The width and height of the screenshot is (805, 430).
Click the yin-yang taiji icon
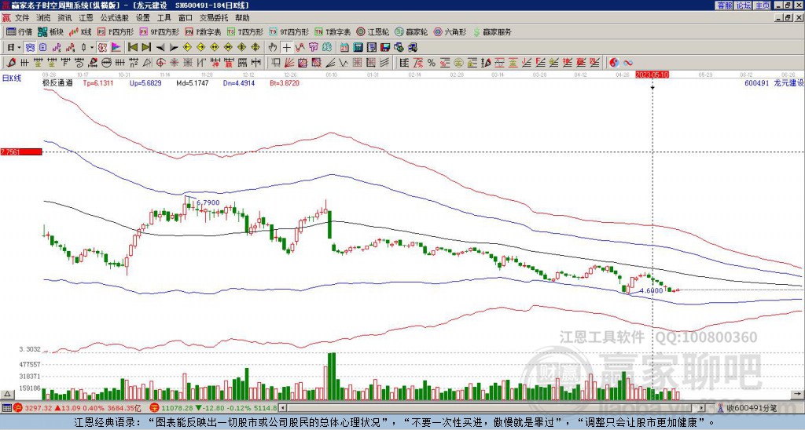click(x=614, y=63)
